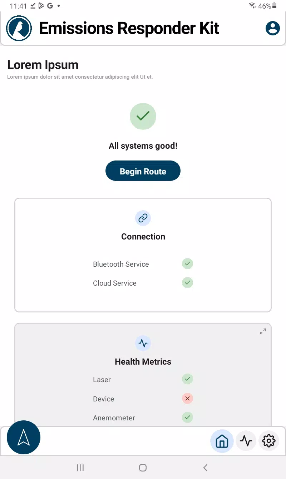Image resolution: width=286 pixels, height=479 pixels.
Task: Click the Laser status checkmark
Action: 187,379
